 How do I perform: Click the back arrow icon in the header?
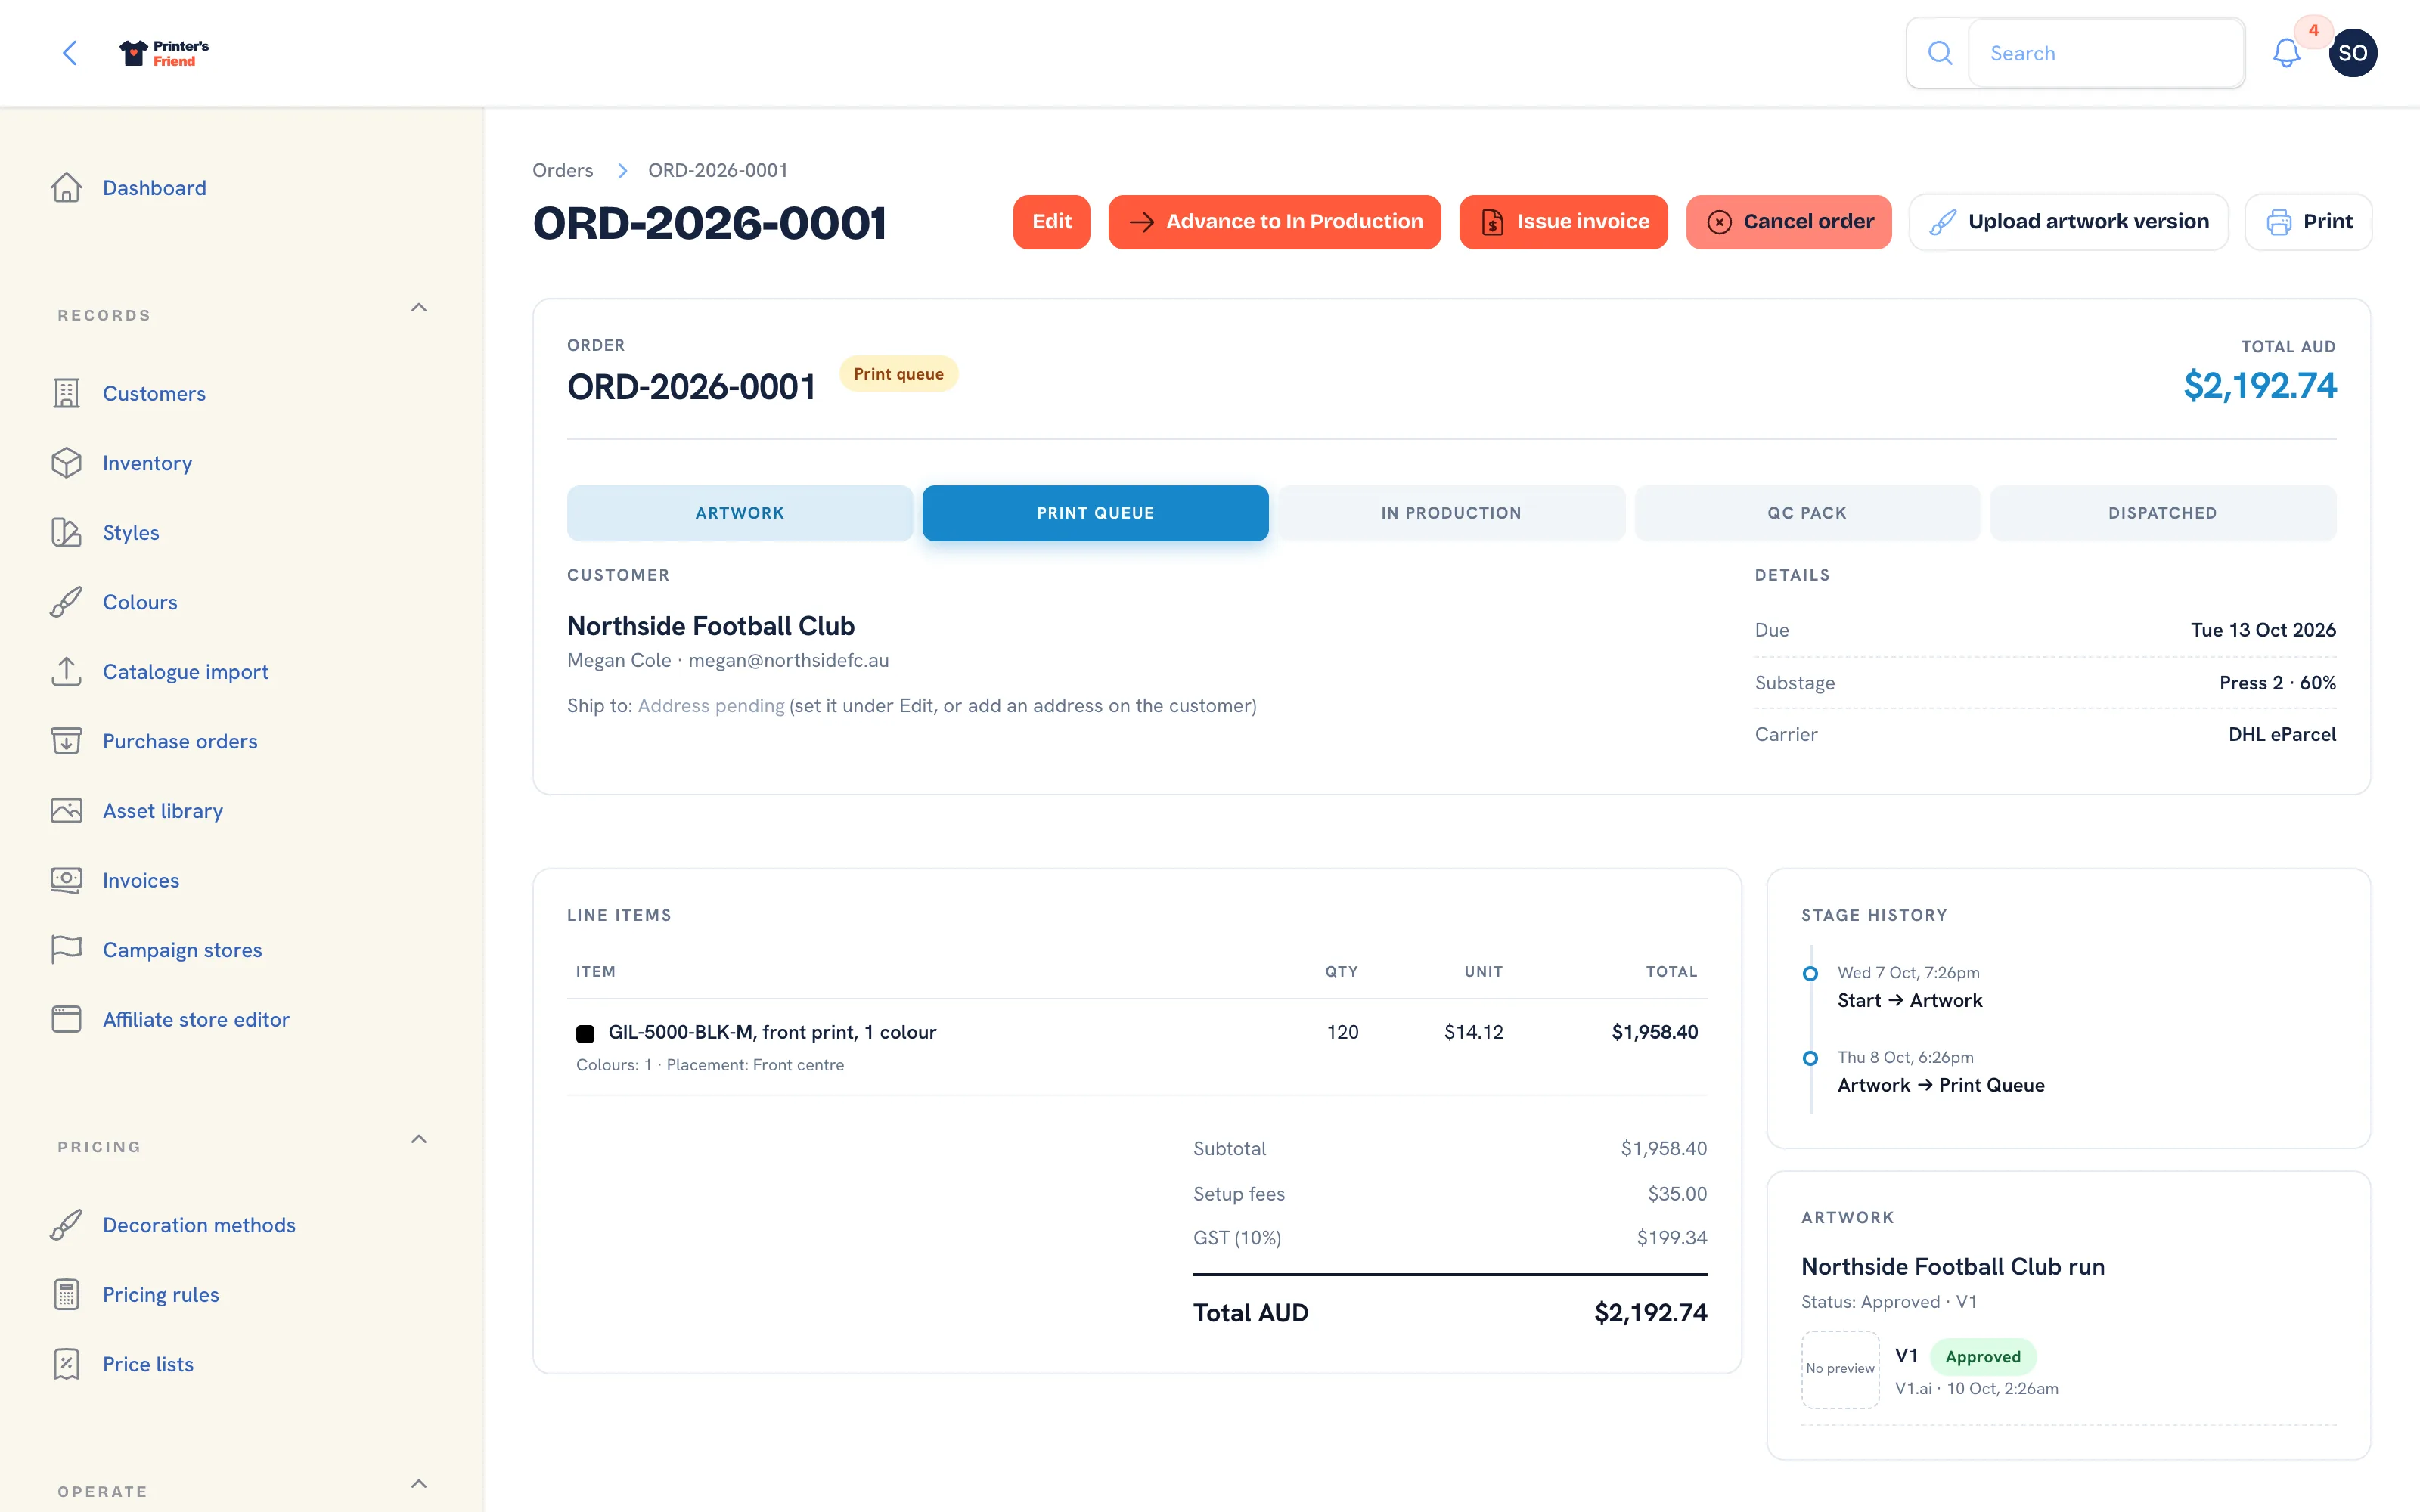pos(70,53)
